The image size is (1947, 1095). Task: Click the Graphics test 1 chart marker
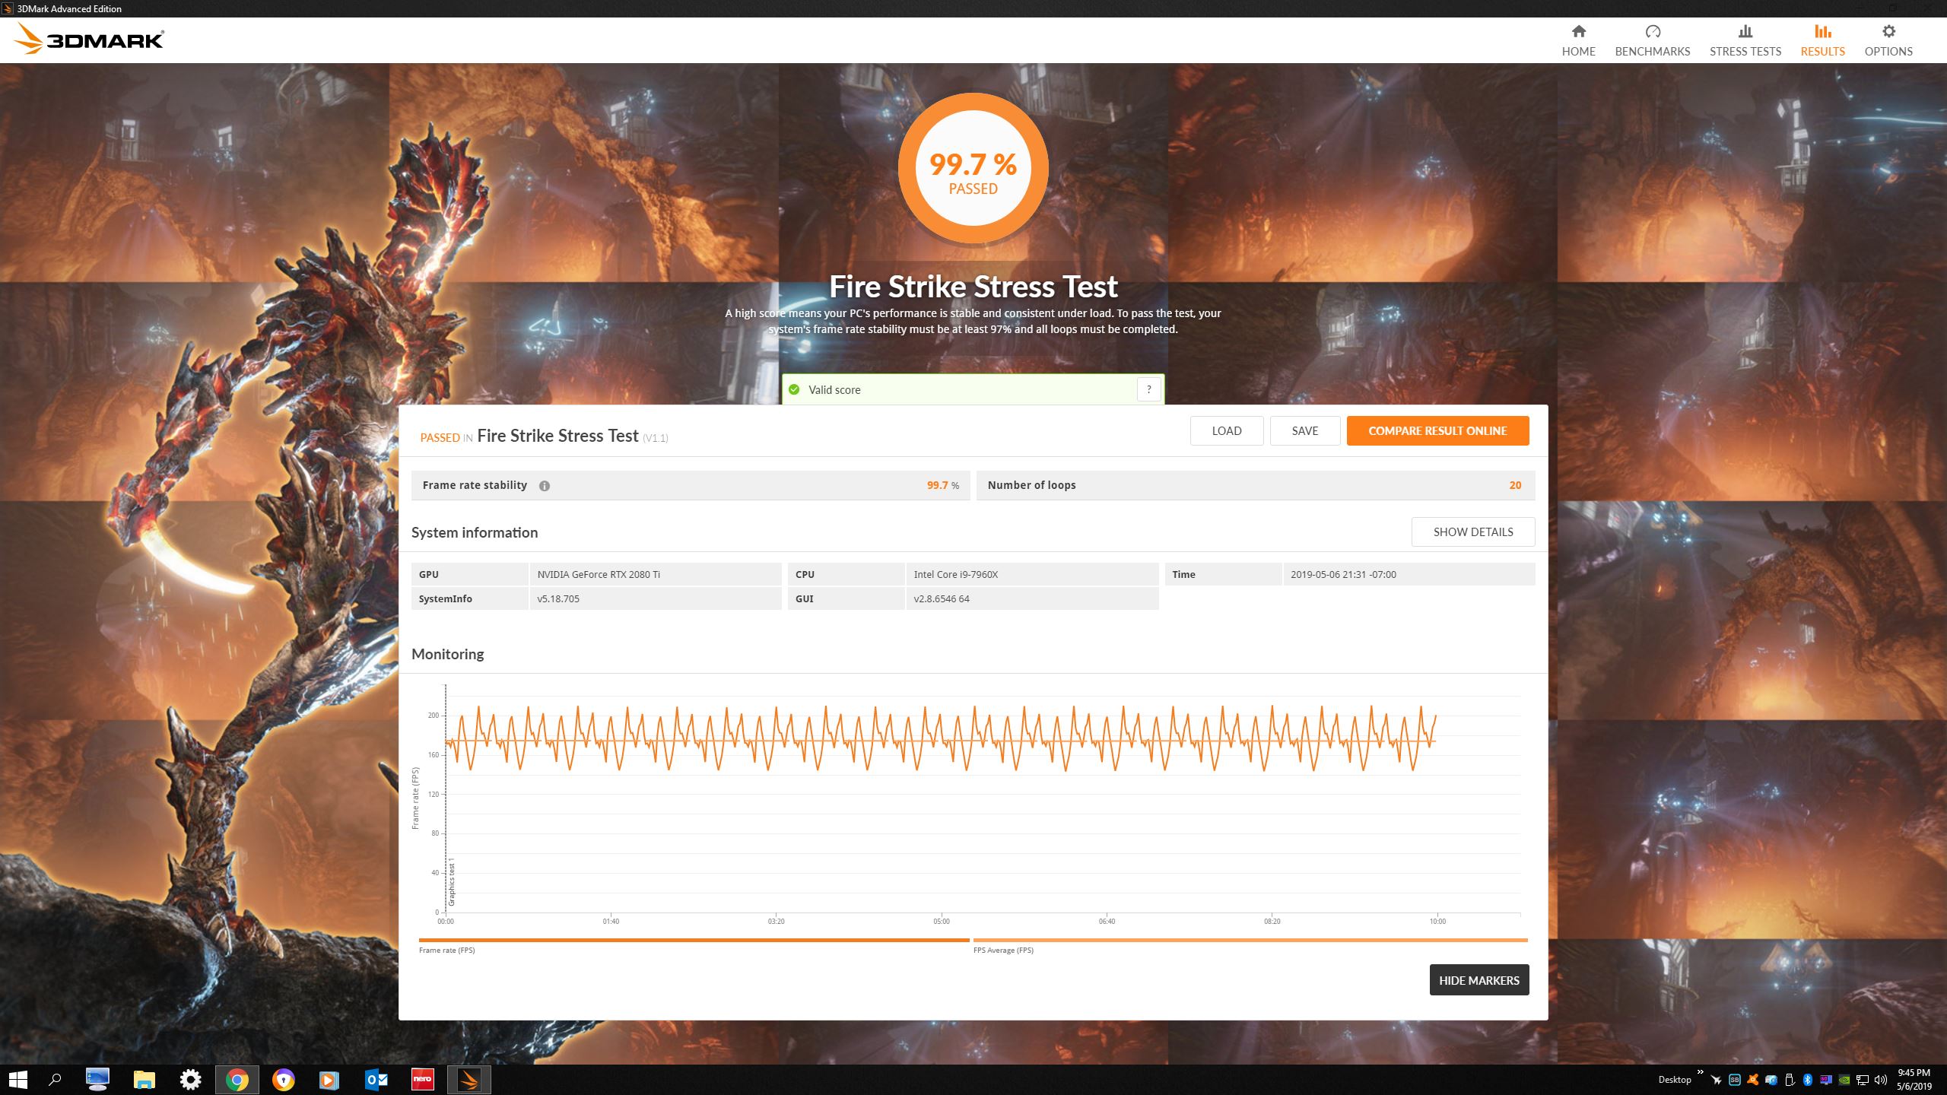(451, 882)
